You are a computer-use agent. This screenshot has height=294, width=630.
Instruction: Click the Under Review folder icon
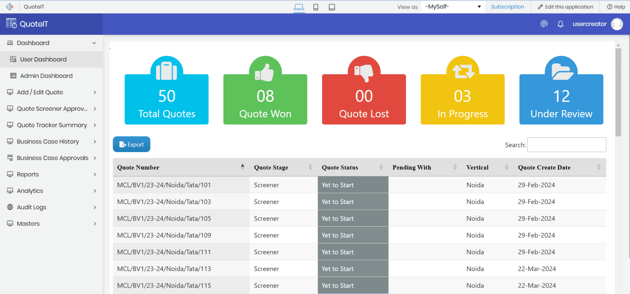tap(561, 72)
